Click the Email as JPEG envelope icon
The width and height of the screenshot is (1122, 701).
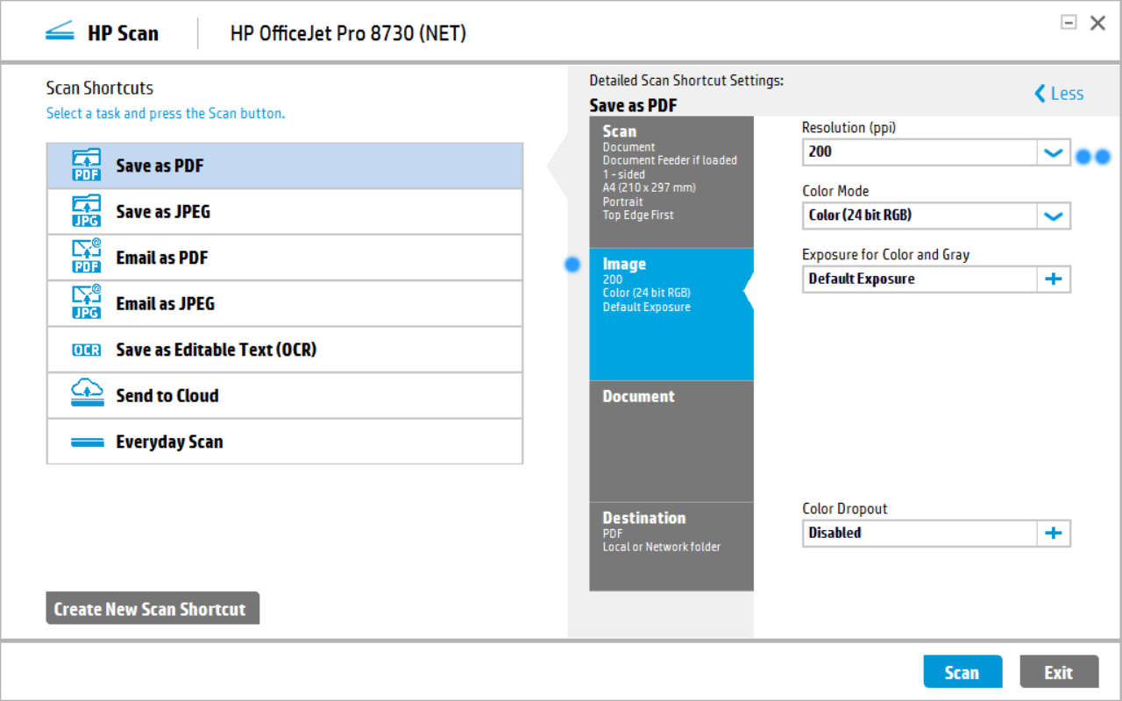tap(87, 303)
